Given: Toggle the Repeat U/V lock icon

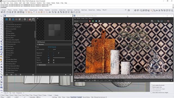Looking at the screenshot, I should pos(59,53).
